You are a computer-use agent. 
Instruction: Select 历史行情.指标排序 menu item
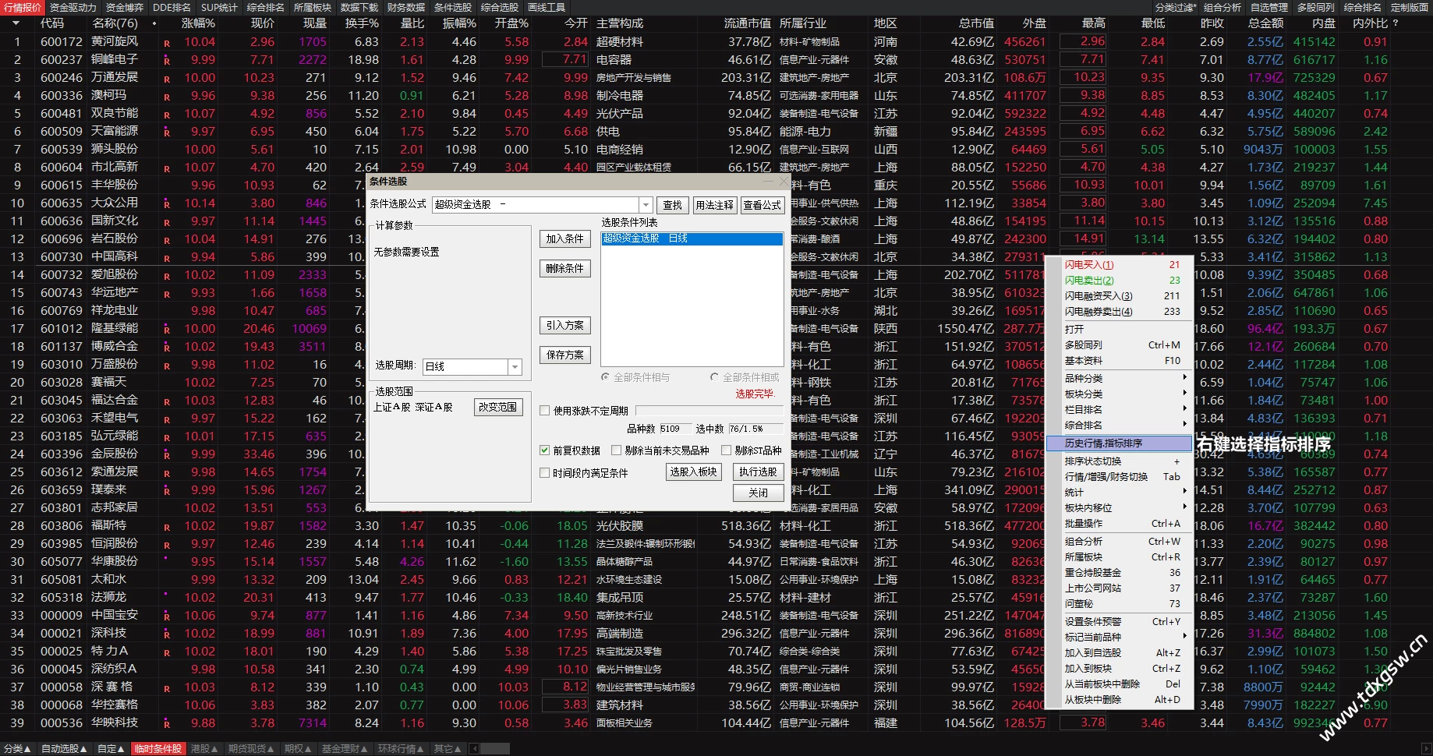pyautogui.click(x=1120, y=443)
